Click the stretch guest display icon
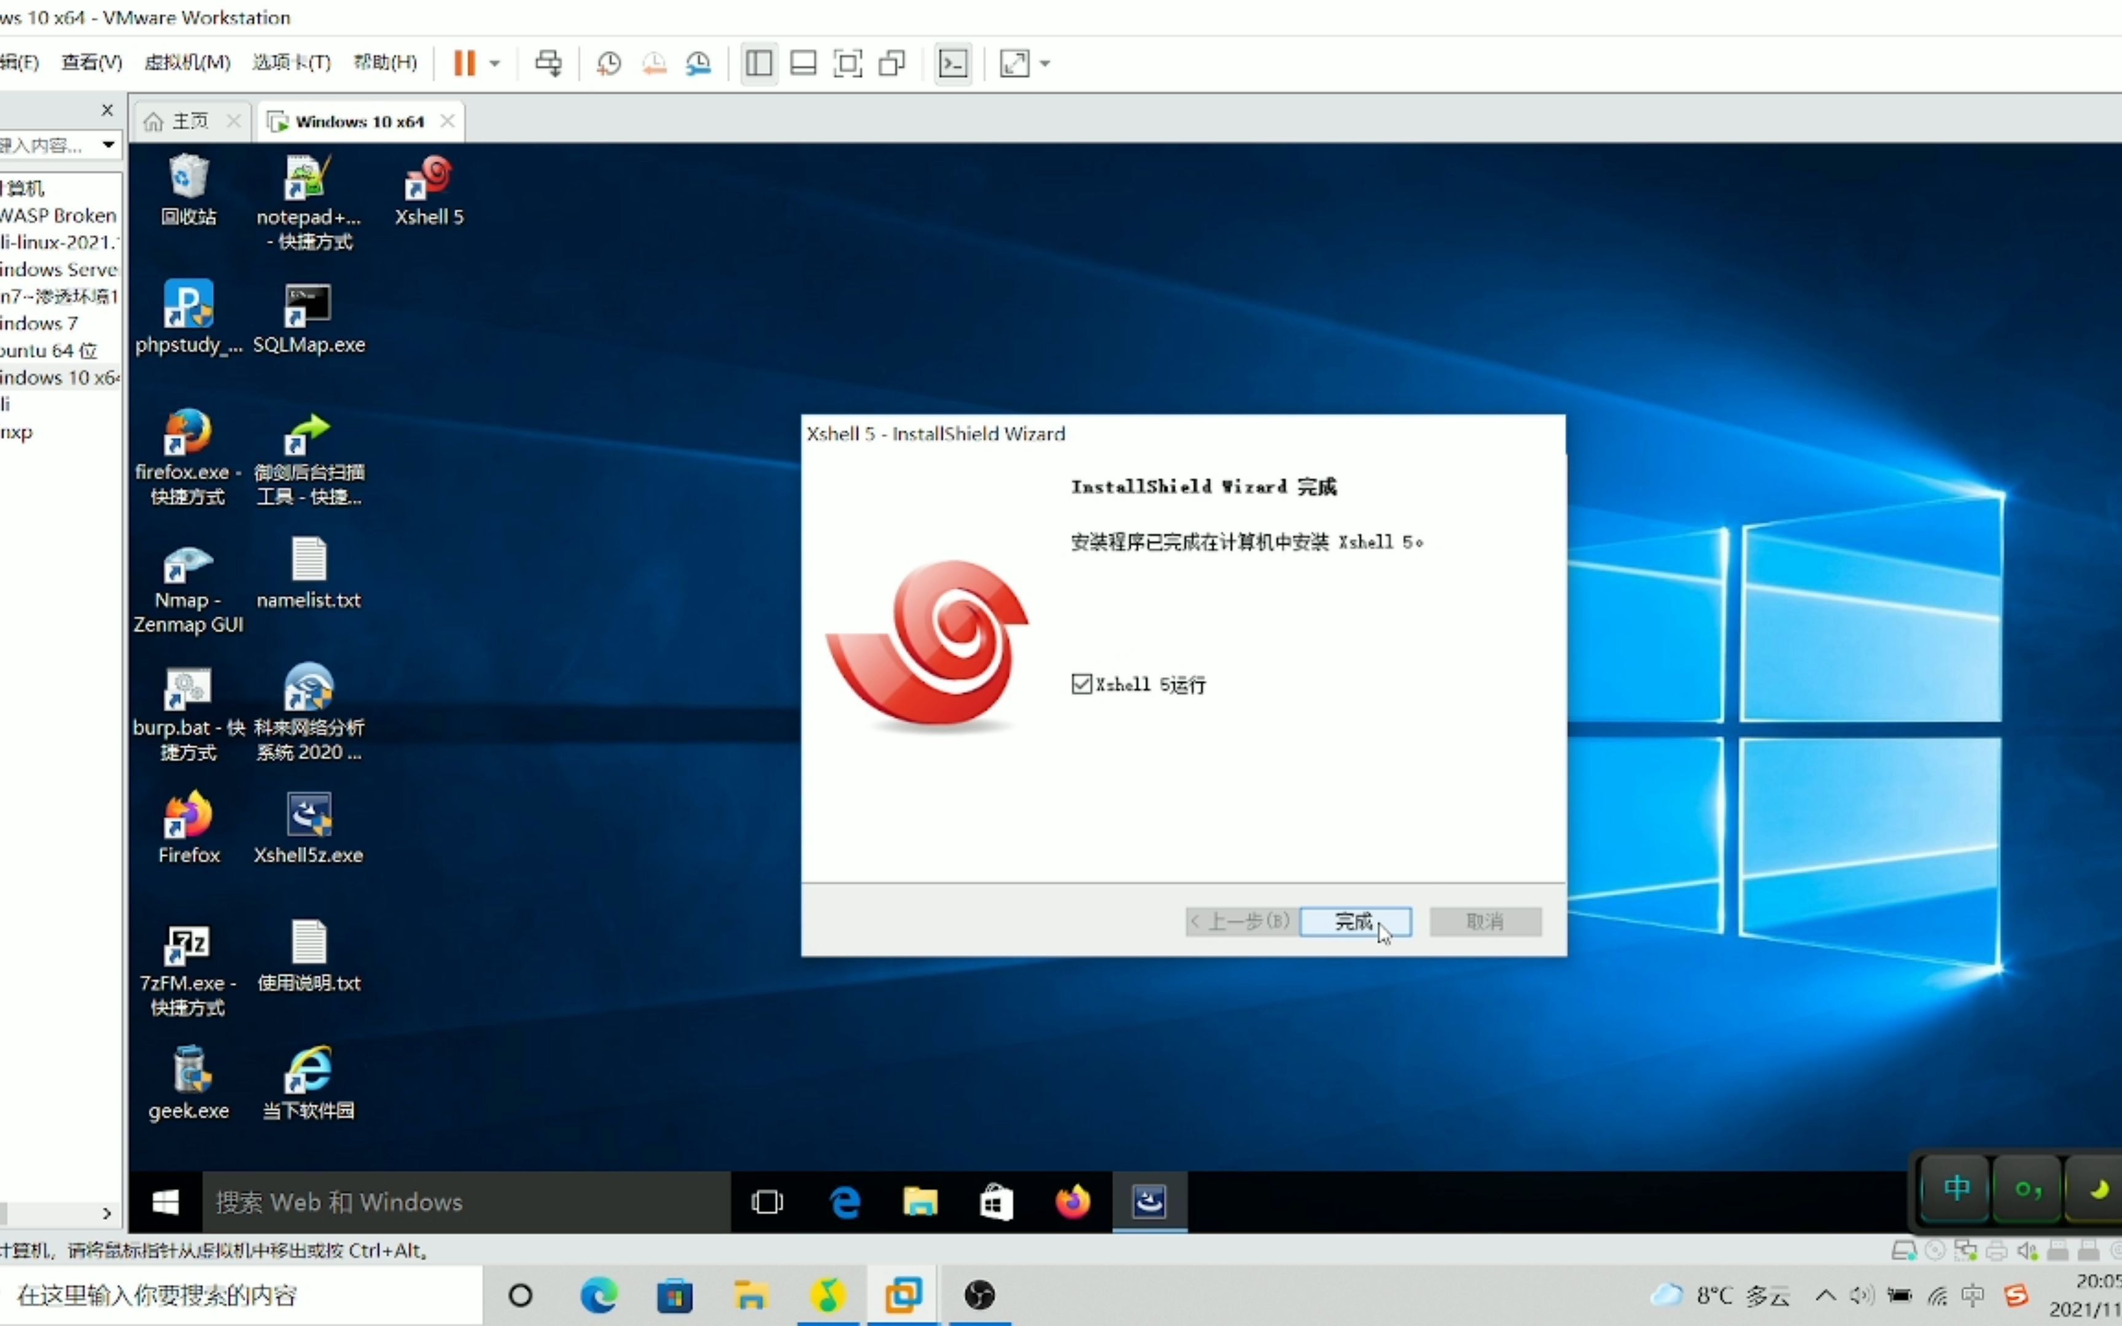This screenshot has width=2122, height=1326. tap(1014, 63)
